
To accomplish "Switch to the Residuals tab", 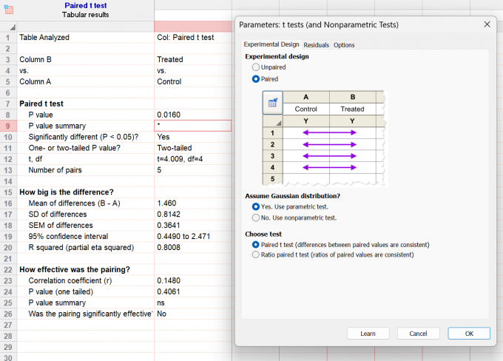I will pos(317,45).
